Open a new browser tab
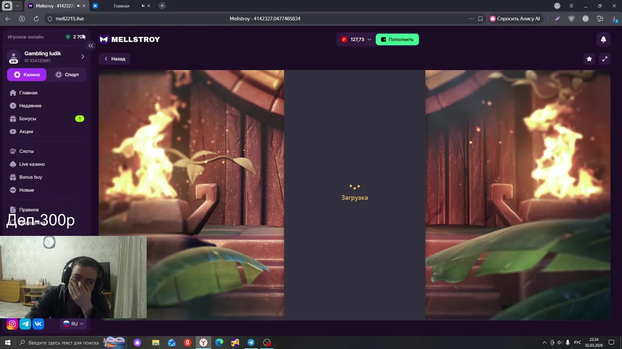 [x=162, y=6]
